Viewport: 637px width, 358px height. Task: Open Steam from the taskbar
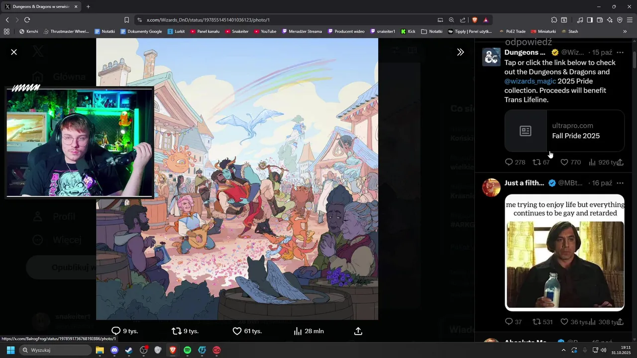[x=128, y=350]
